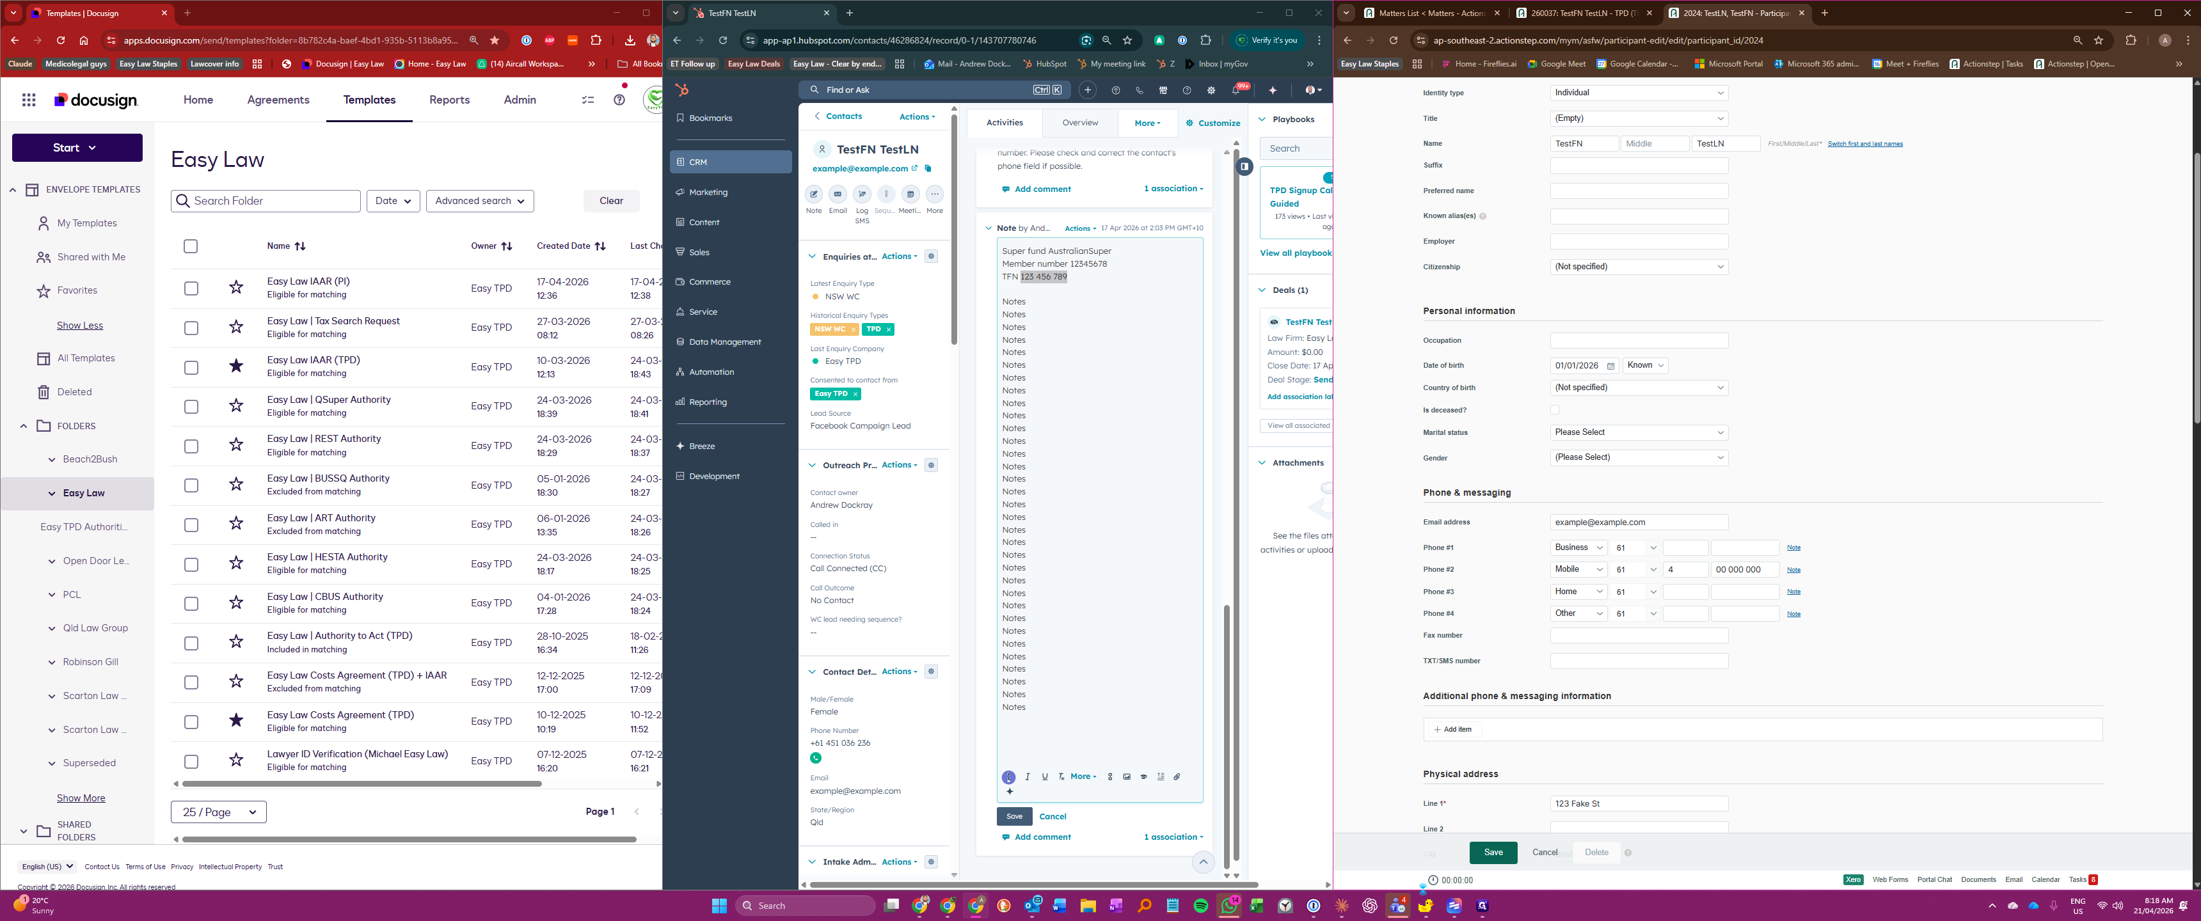Check the Easy Law IAAR (PI) template checkbox
Image resolution: width=2201 pixels, height=921 pixels.
coord(191,288)
